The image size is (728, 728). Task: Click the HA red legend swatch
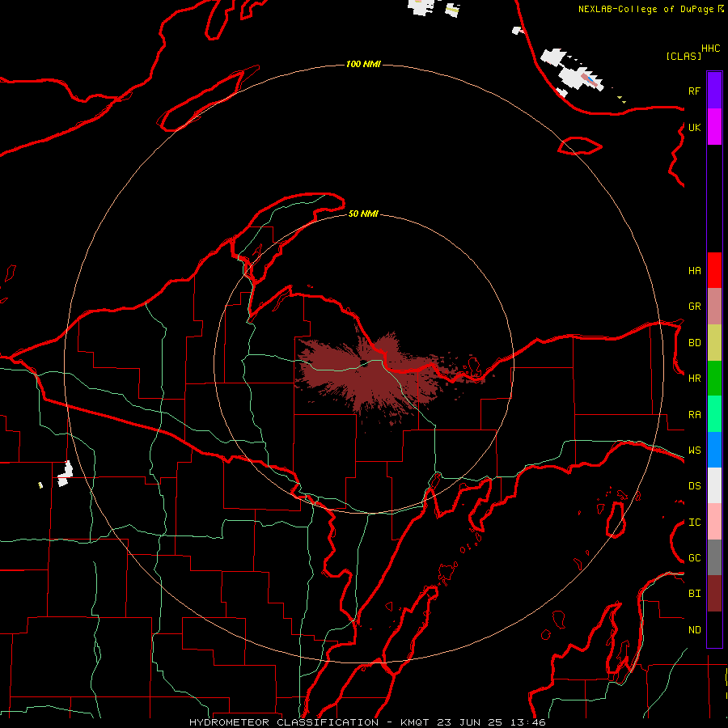coord(714,270)
